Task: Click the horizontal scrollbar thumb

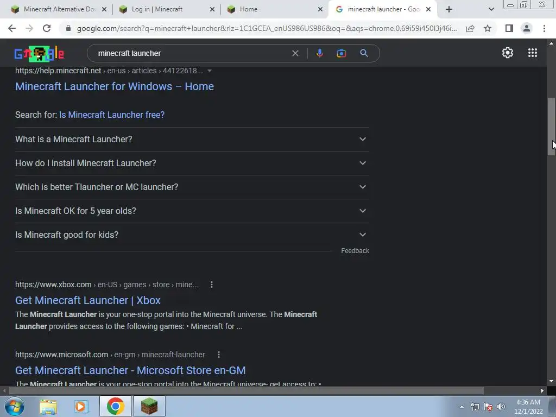Action: click(x=247, y=390)
